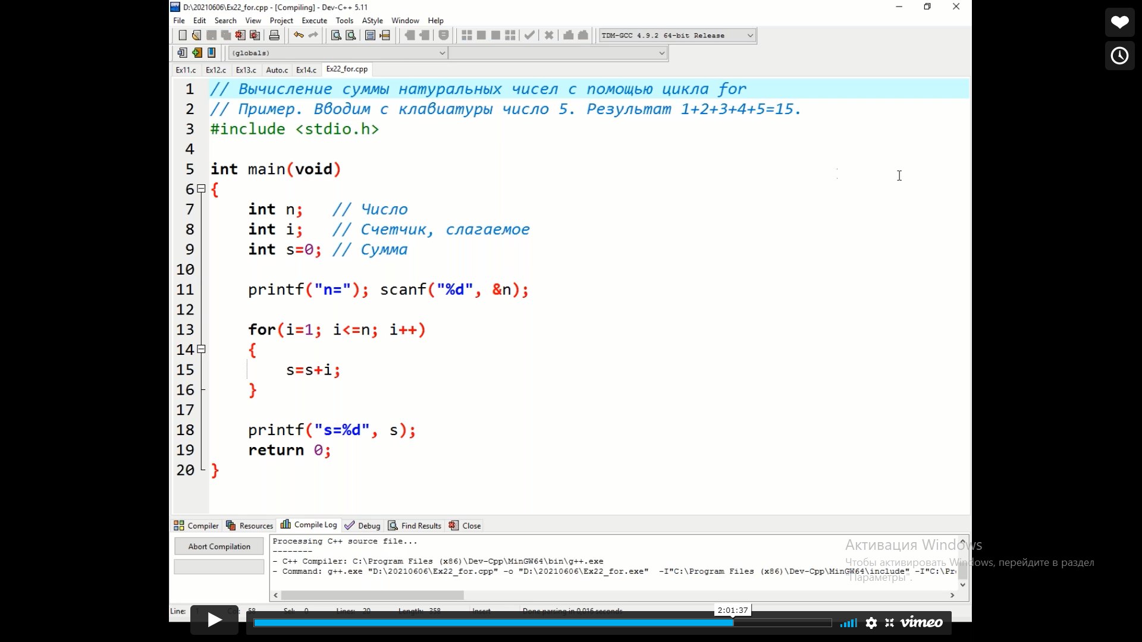1142x642 pixels.
Task: Click the Find magnifier toolbar icon
Action: [x=336, y=36]
